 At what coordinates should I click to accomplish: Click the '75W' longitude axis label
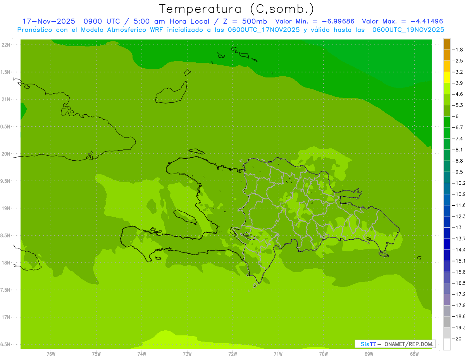point(96,354)
